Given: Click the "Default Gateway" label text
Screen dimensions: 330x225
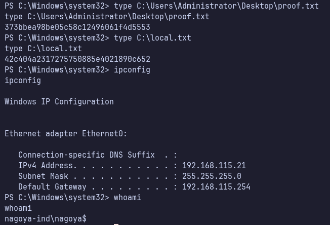Looking at the screenshot, I should [50, 187].
